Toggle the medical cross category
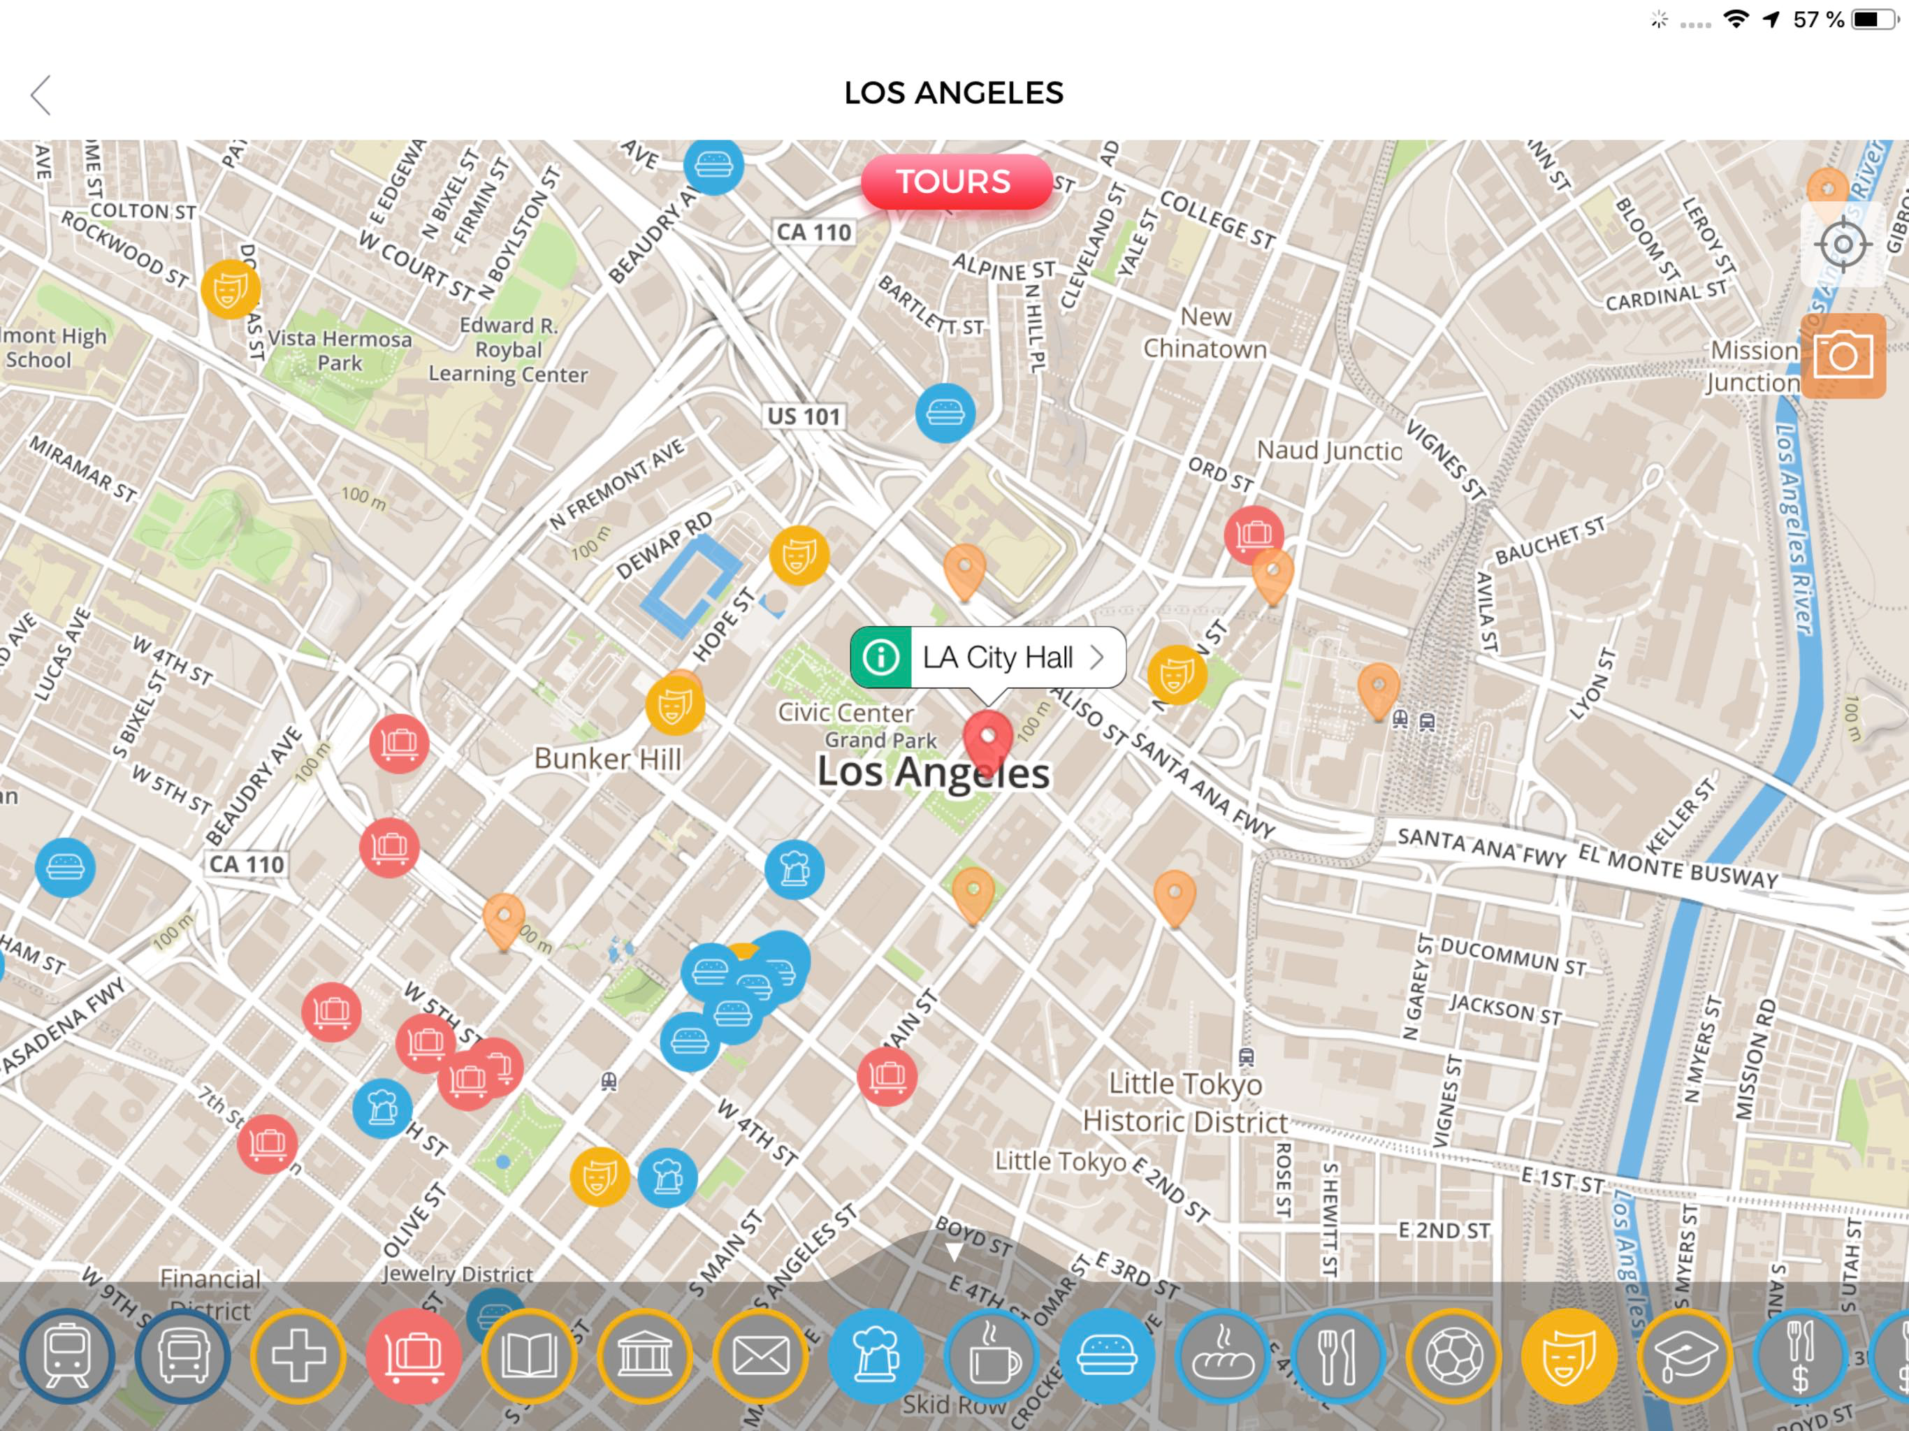The image size is (1909, 1431). 298,1356
